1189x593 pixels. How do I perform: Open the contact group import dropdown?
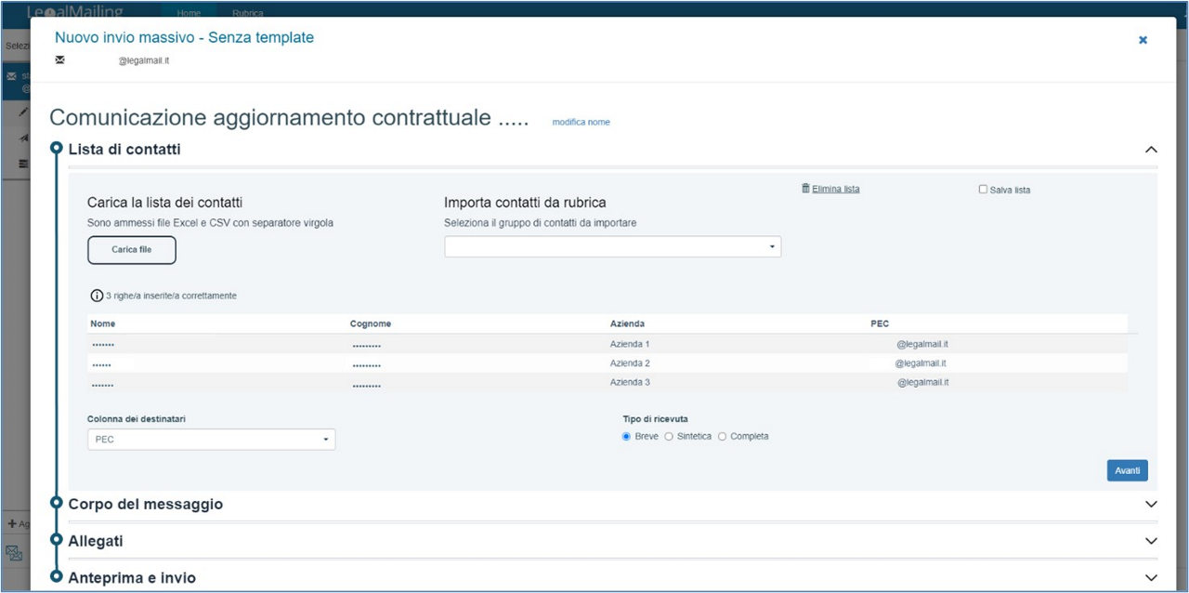pos(612,246)
